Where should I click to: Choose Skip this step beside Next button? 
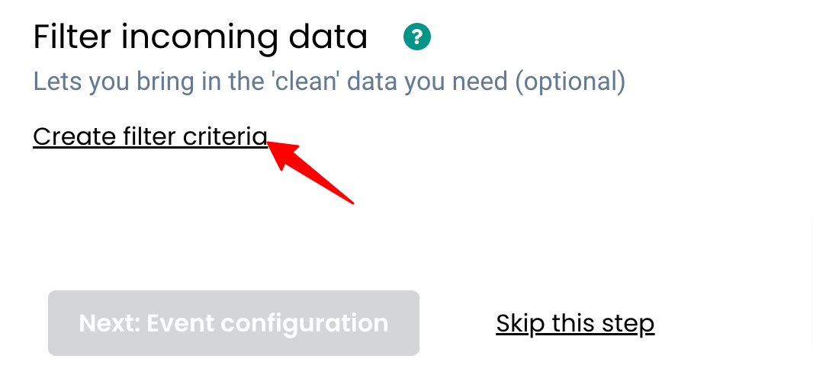pos(575,323)
